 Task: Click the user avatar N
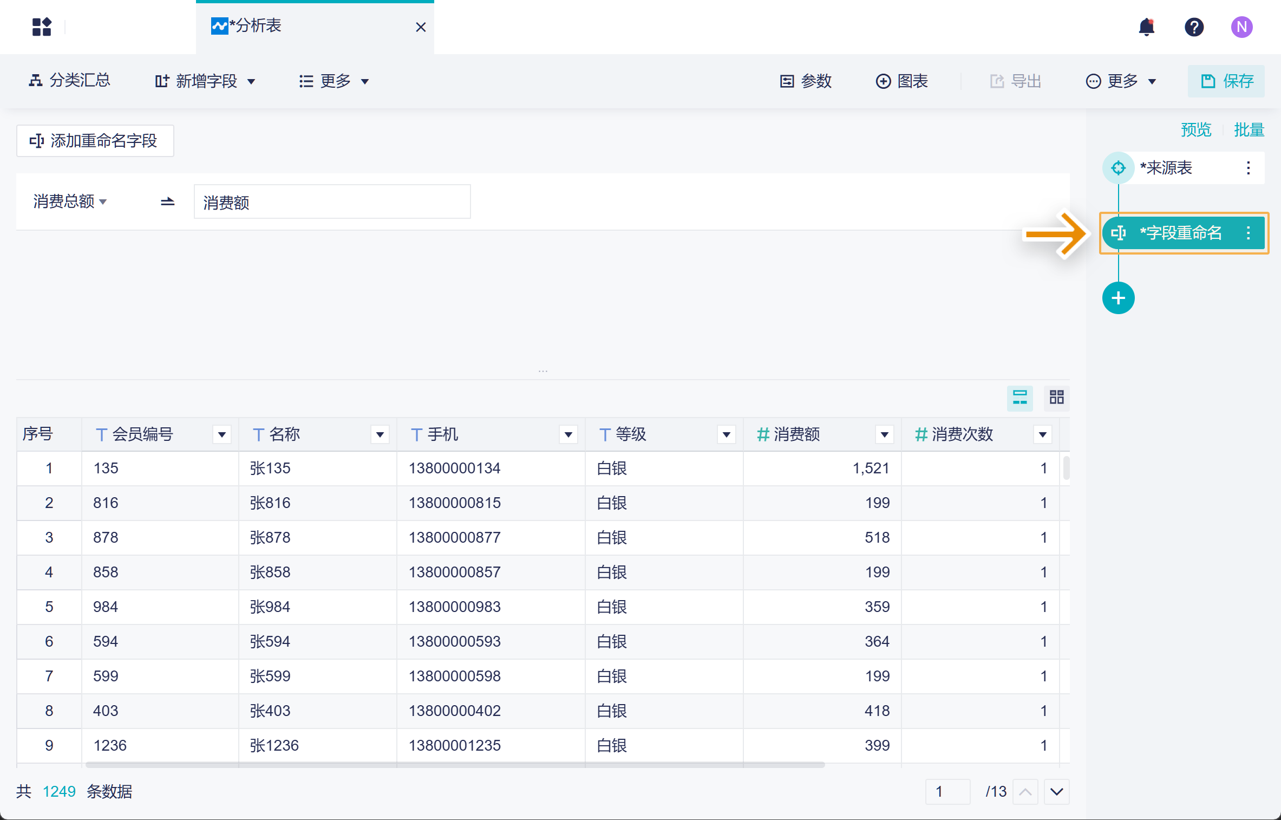(1241, 27)
